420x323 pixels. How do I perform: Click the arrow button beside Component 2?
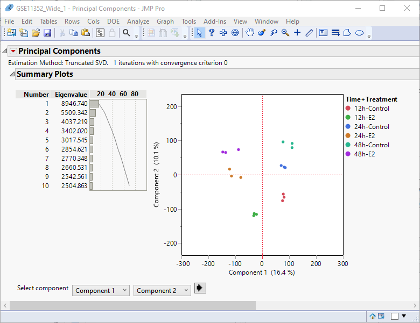200,289
